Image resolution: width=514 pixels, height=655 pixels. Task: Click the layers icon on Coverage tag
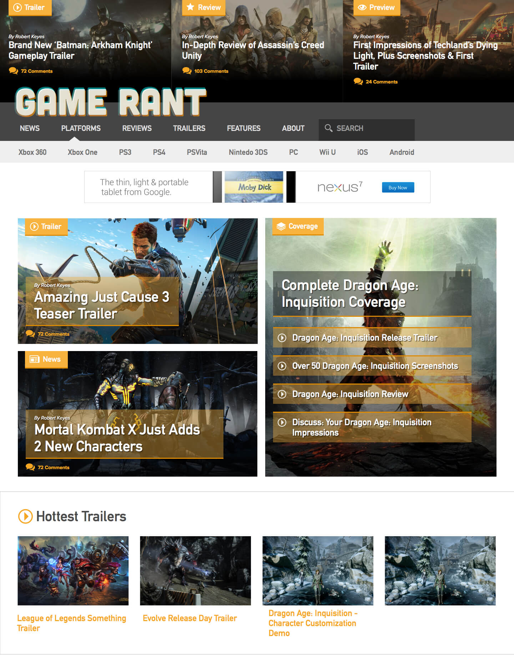click(281, 227)
